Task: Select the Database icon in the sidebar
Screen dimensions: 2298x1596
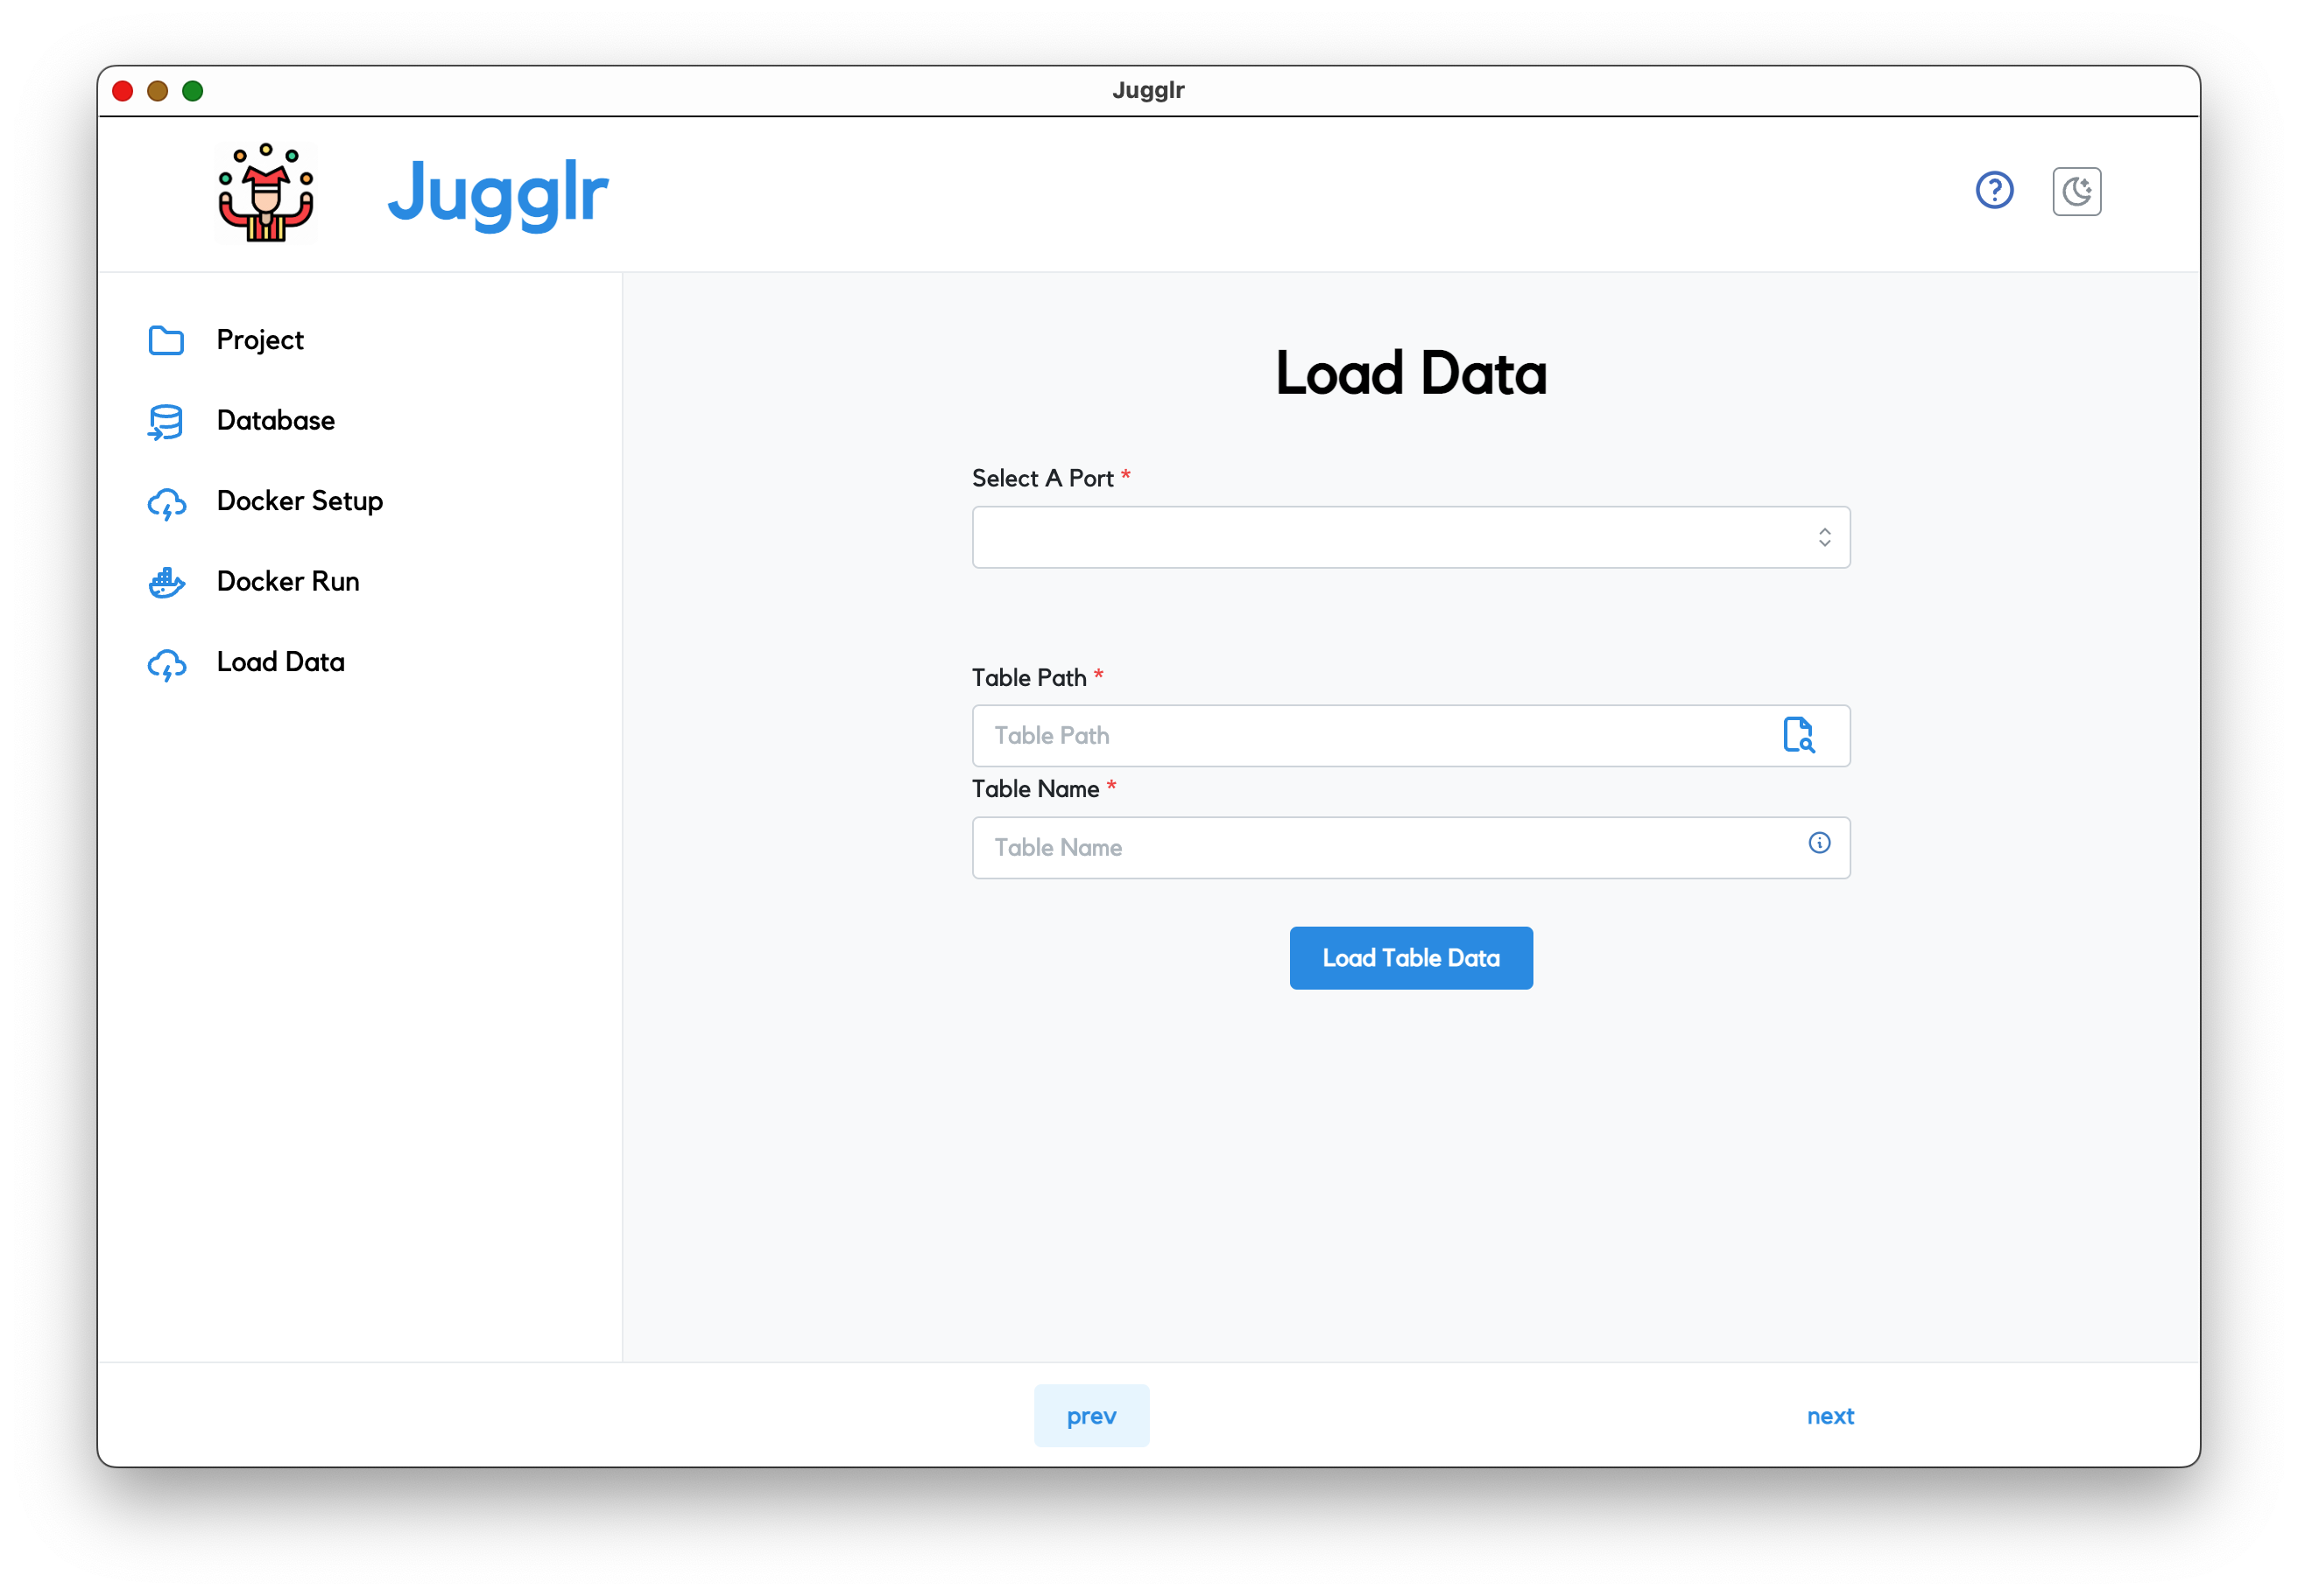Action: click(x=166, y=421)
